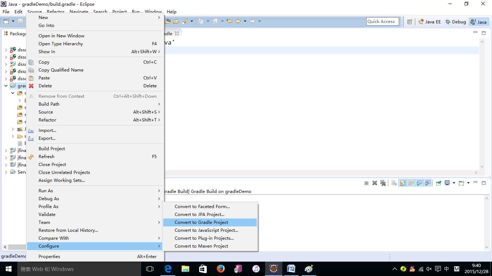This screenshot has width=492, height=276.
Task: Select the Java perspective button
Action: 479,22
